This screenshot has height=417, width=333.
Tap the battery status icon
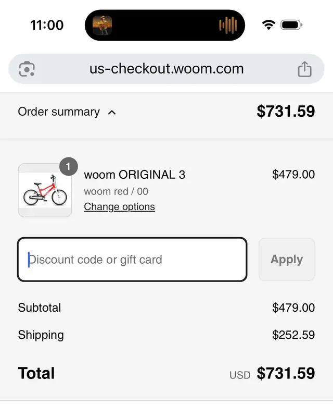coord(291,25)
